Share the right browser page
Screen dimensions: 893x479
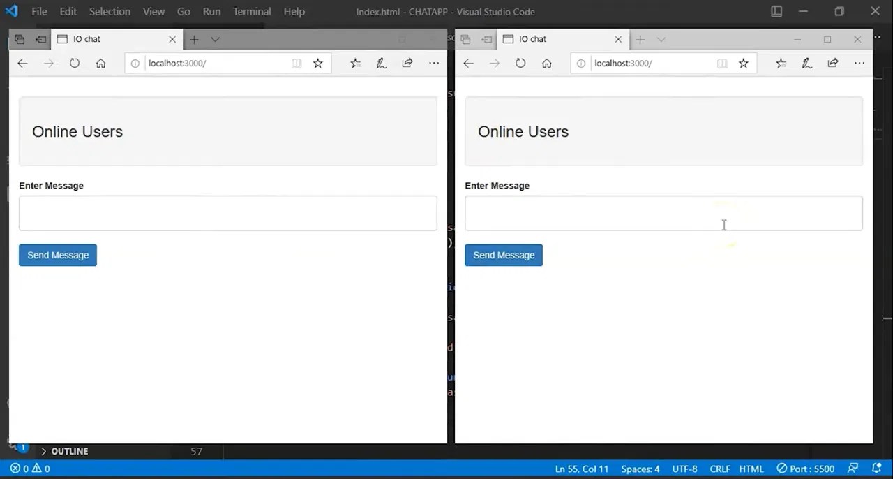[x=832, y=63]
